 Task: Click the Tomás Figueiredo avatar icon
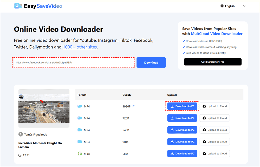pyautogui.click(x=21, y=134)
